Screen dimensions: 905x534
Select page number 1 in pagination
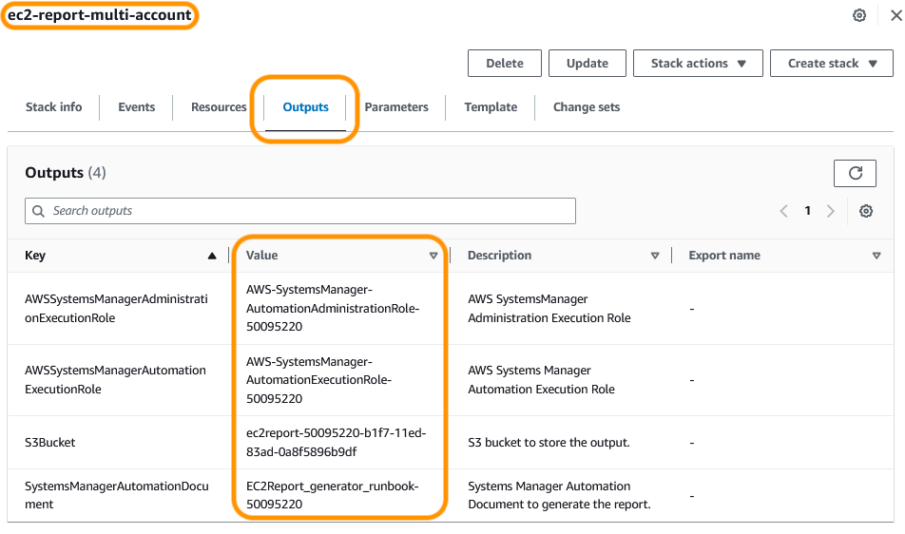coord(807,211)
